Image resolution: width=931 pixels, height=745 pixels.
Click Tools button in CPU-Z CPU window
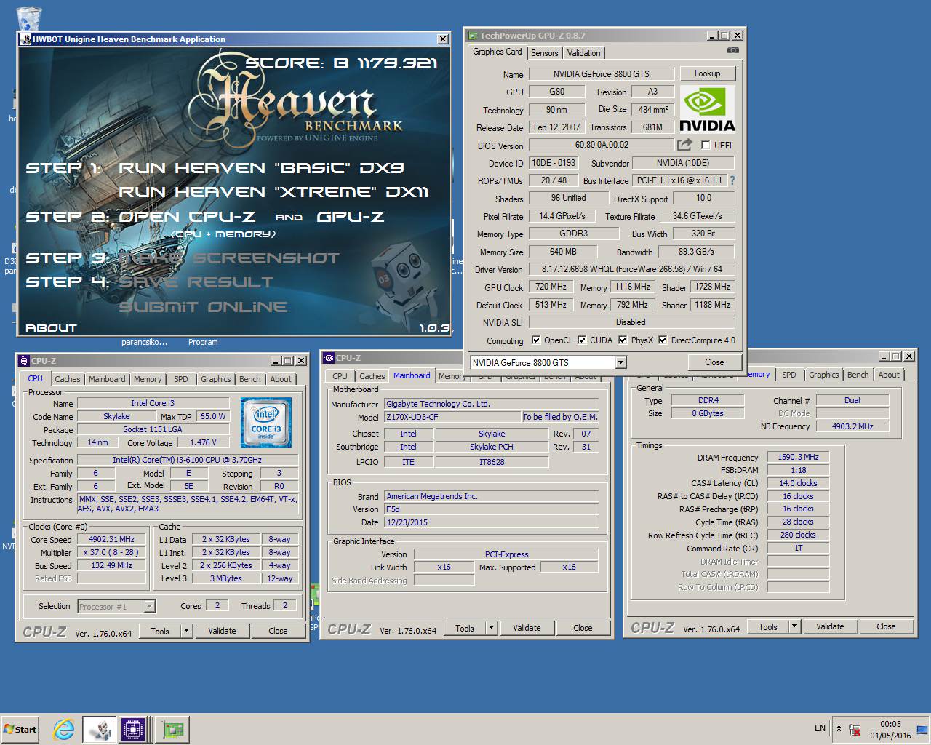click(160, 631)
